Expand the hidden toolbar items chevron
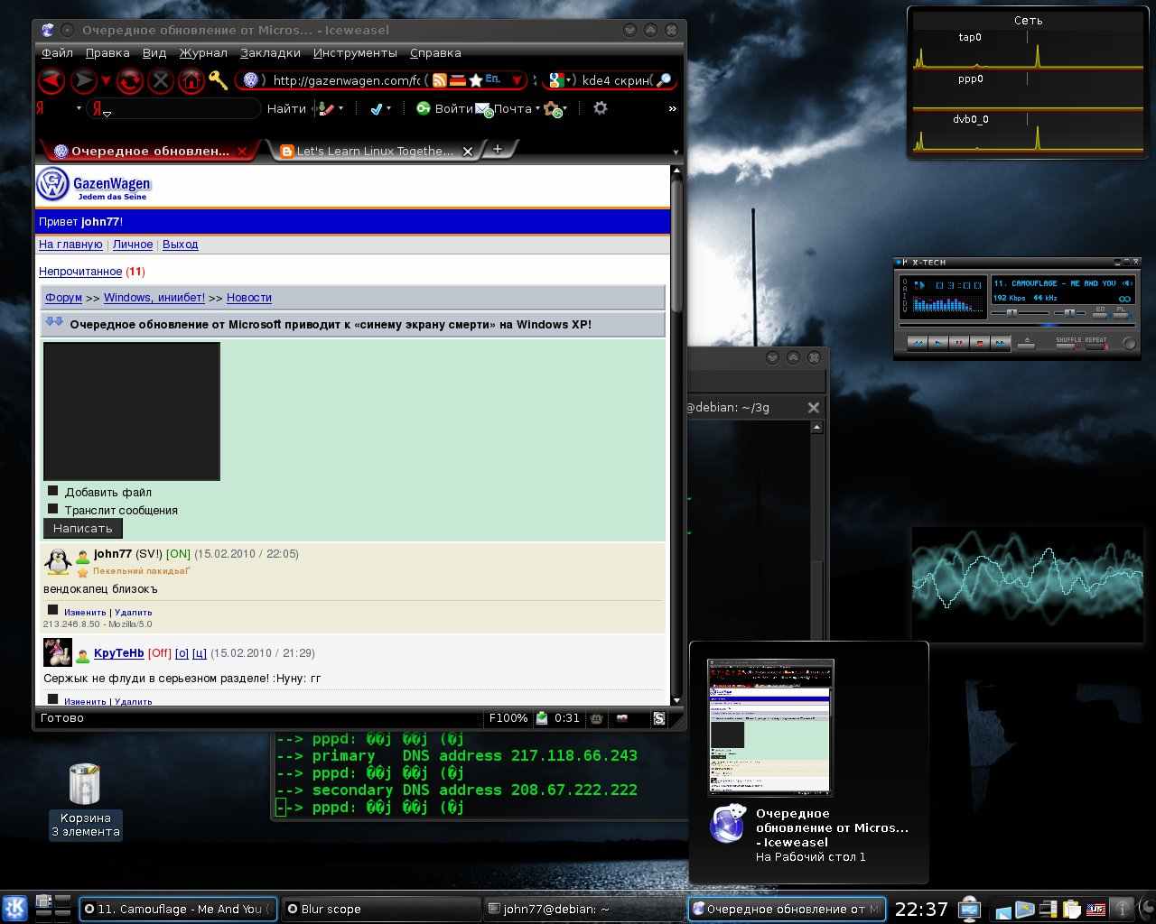The width and height of the screenshot is (1156, 924). pos(672,108)
